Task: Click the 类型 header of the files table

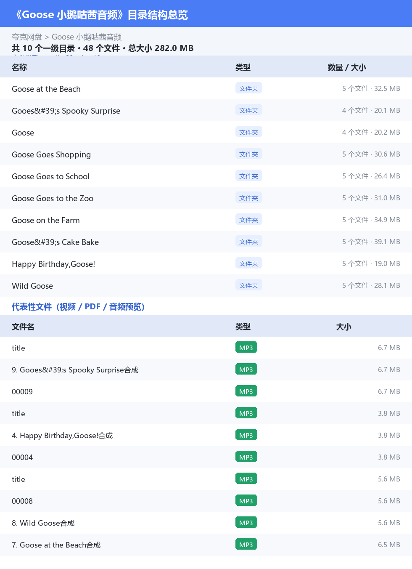Action: pyautogui.click(x=243, y=327)
